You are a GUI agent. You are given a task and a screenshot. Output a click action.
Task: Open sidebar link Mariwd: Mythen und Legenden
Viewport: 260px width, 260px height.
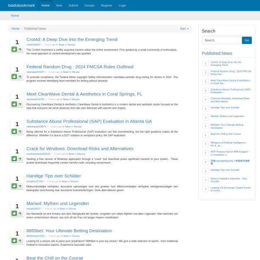[227, 116]
